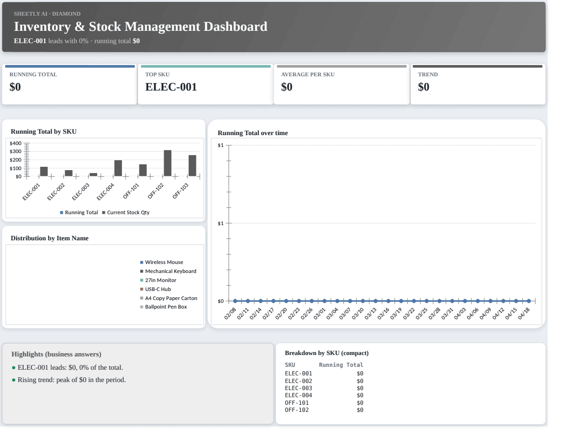Screen dimensions: 582x437
Task: Click the $200 y-axis label
Action: tap(16, 160)
